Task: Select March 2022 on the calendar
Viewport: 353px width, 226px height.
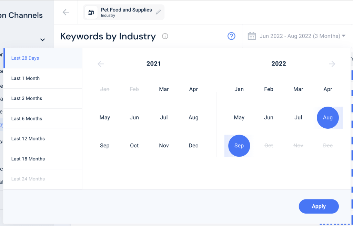Action: [298, 89]
